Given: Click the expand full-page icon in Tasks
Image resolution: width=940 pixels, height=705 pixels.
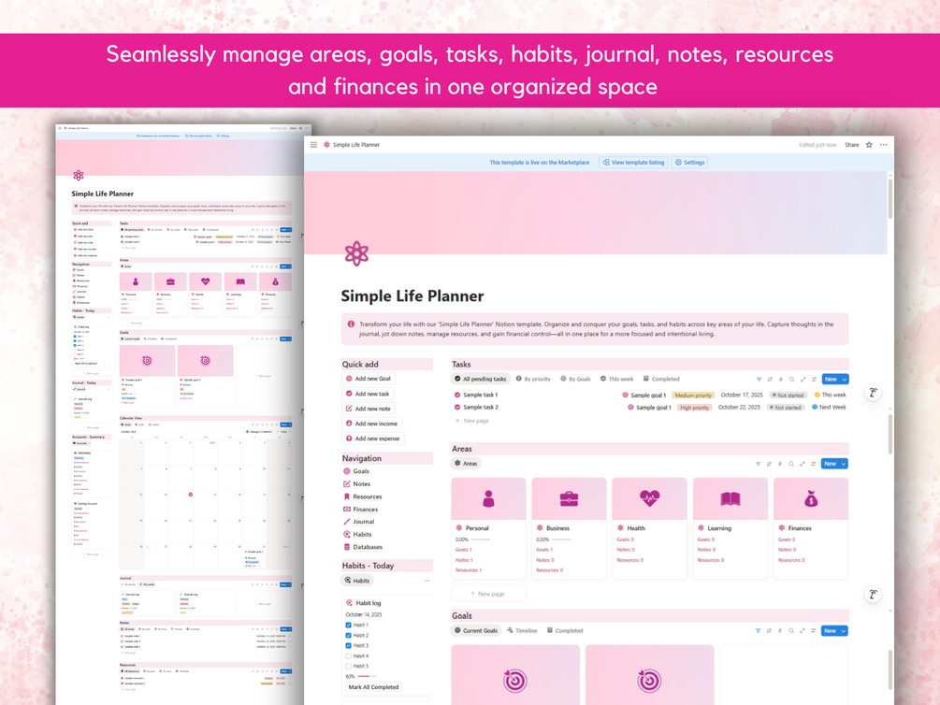Looking at the screenshot, I should point(803,379).
